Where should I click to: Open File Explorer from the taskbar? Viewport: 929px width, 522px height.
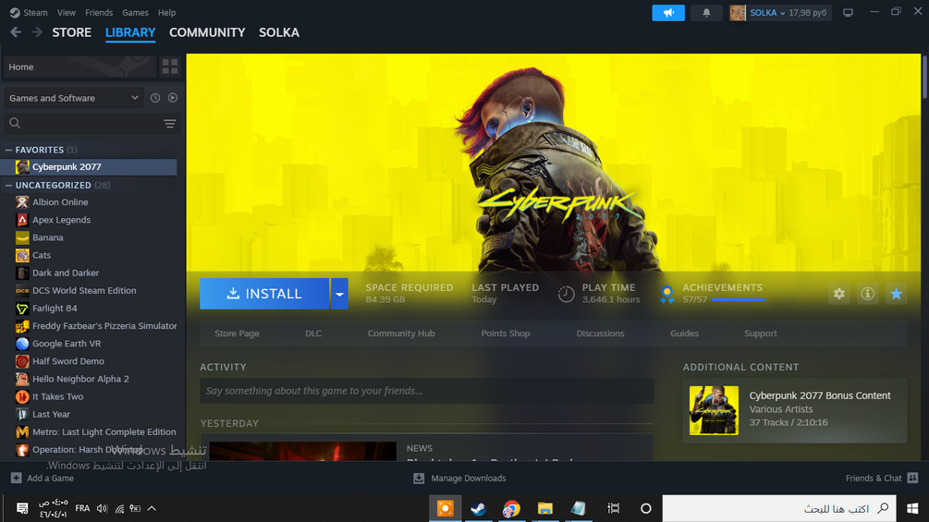pos(544,508)
